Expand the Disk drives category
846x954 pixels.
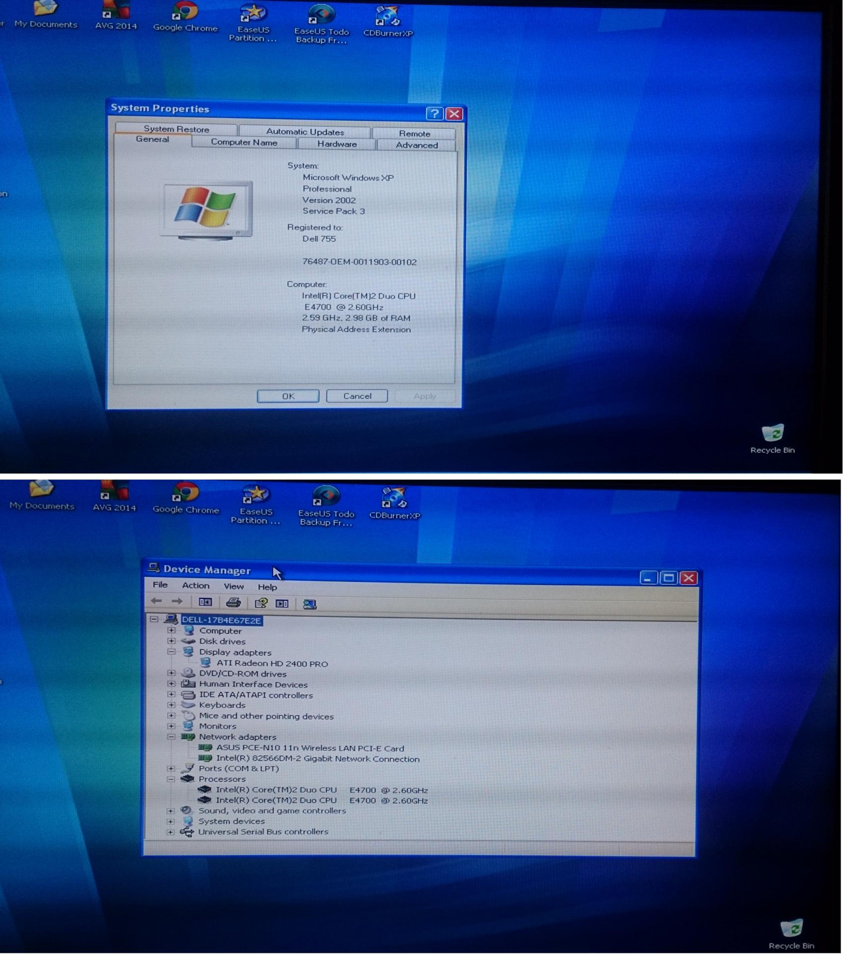[x=171, y=641]
